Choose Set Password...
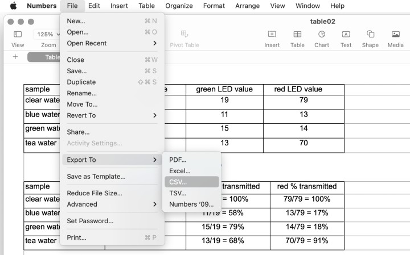This screenshot has height=255, width=410. 112,221
